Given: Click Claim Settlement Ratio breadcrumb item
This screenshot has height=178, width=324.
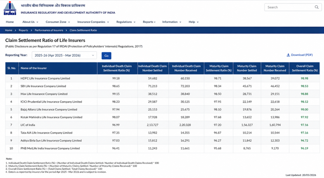Looking at the screenshot, I should 83,30.
